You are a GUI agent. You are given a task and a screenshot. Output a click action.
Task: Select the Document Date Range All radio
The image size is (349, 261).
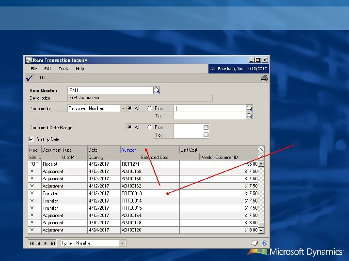pyautogui.click(x=130, y=127)
